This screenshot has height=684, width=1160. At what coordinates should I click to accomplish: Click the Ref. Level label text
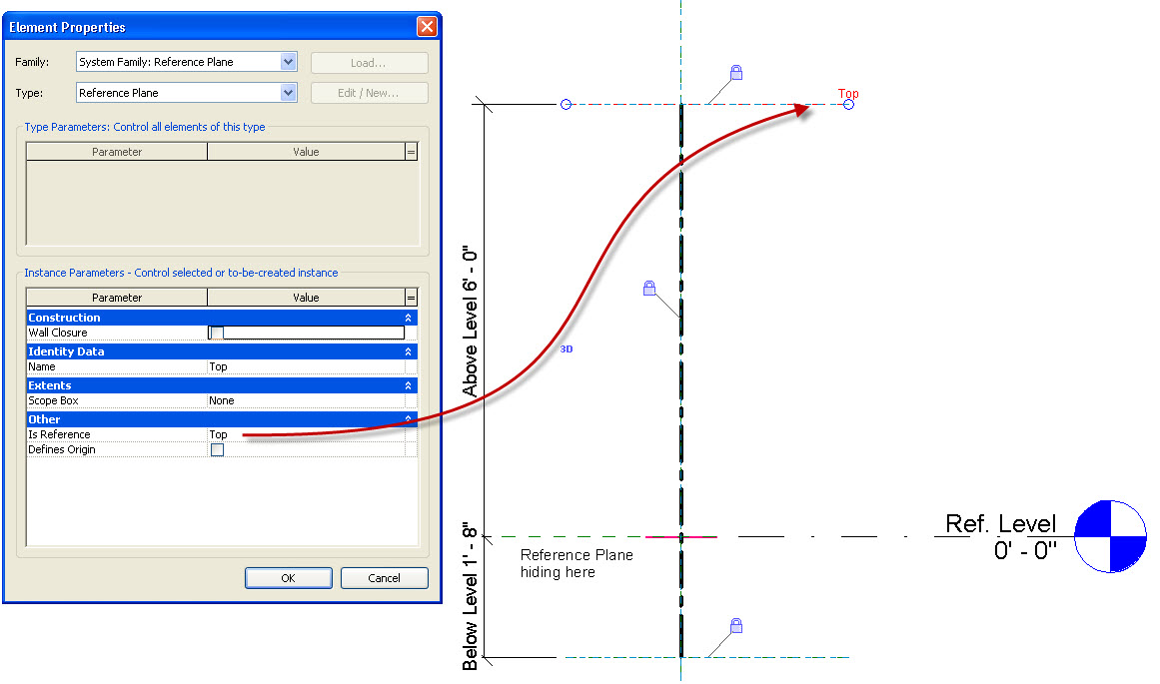(x=1000, y=523)
